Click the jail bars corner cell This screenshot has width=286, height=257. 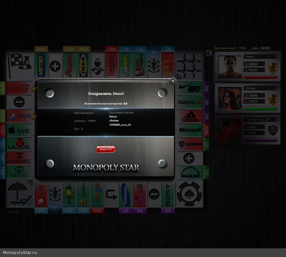point(189,66)
